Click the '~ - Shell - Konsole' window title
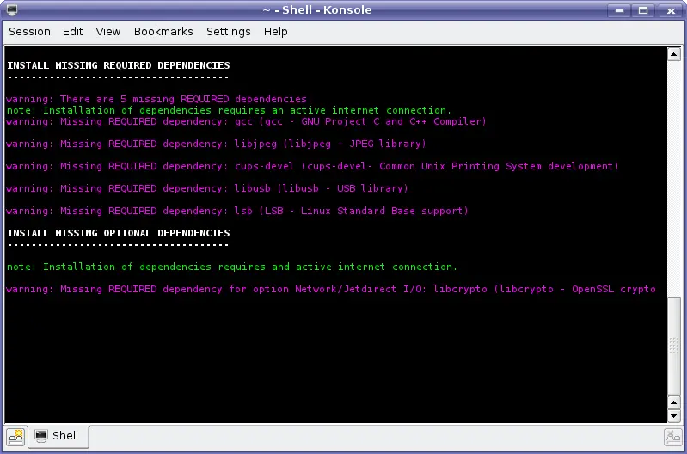 pyautogui.click(x=317, y=10)
